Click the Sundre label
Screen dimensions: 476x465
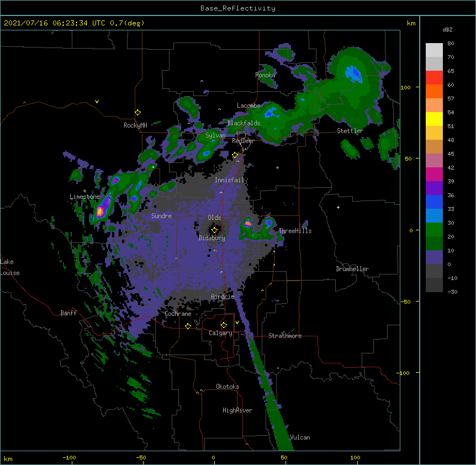tap(161, 216)
